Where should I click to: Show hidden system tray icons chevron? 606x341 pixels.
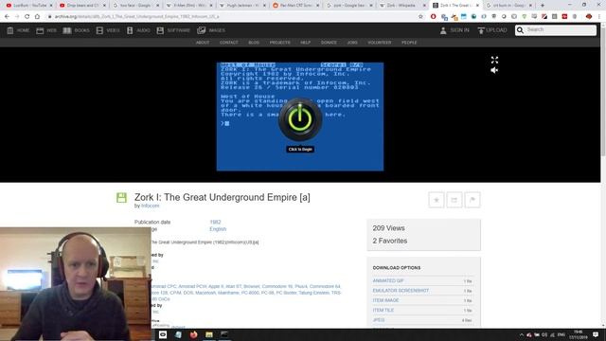522,334
